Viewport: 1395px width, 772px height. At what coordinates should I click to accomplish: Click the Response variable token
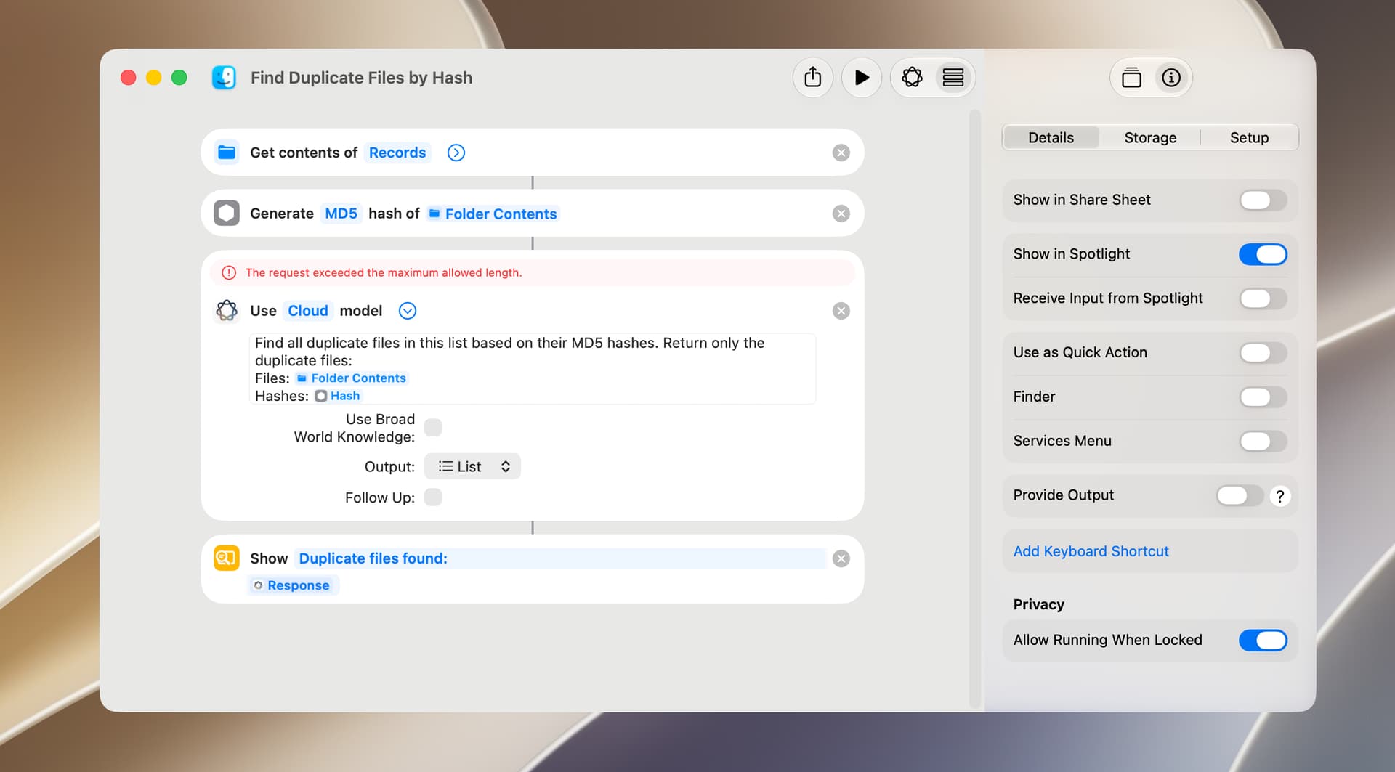pos(293,585)
